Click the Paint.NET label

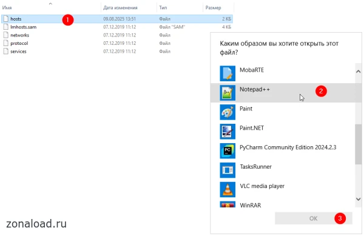click(252, 128)
